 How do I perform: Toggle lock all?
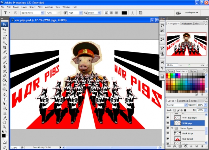(x=185, y=110)
